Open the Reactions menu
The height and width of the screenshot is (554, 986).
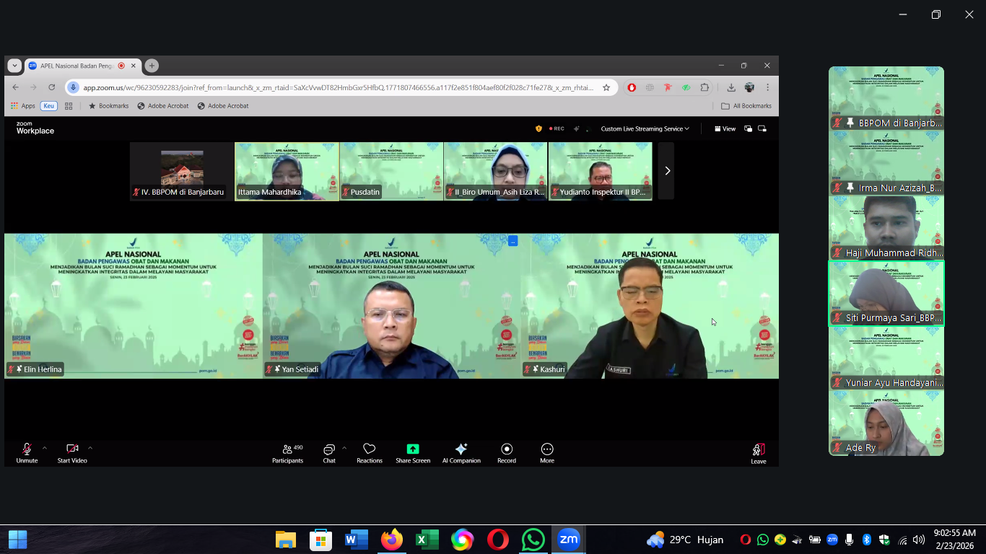pyautogui.click(x=369, y=452)
